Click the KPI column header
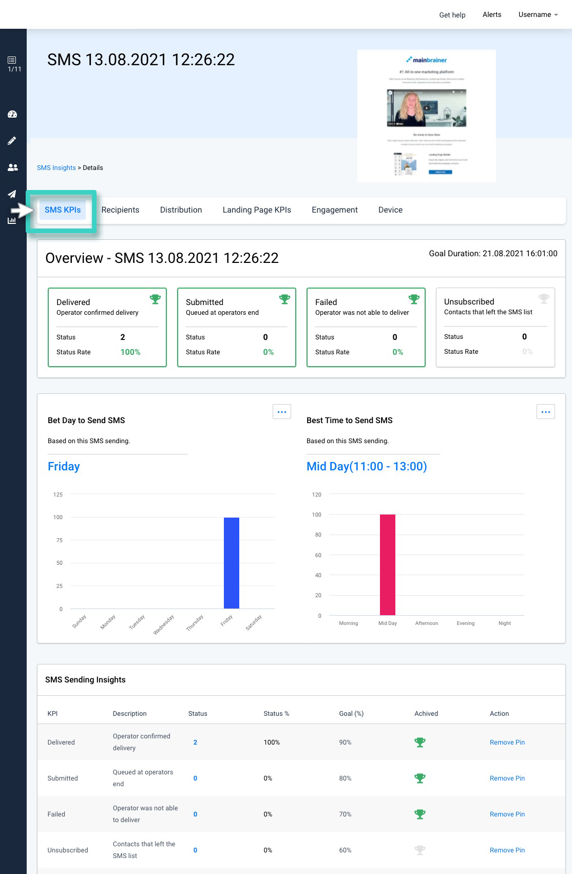The height and width of the screenshot is (874, 572). 52,714
